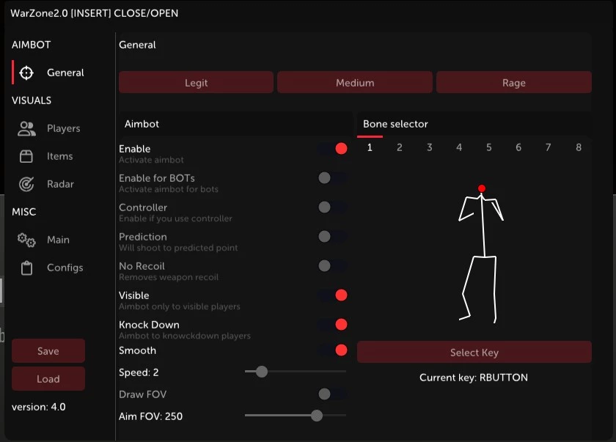Select bone tab 6

point(518,147)
